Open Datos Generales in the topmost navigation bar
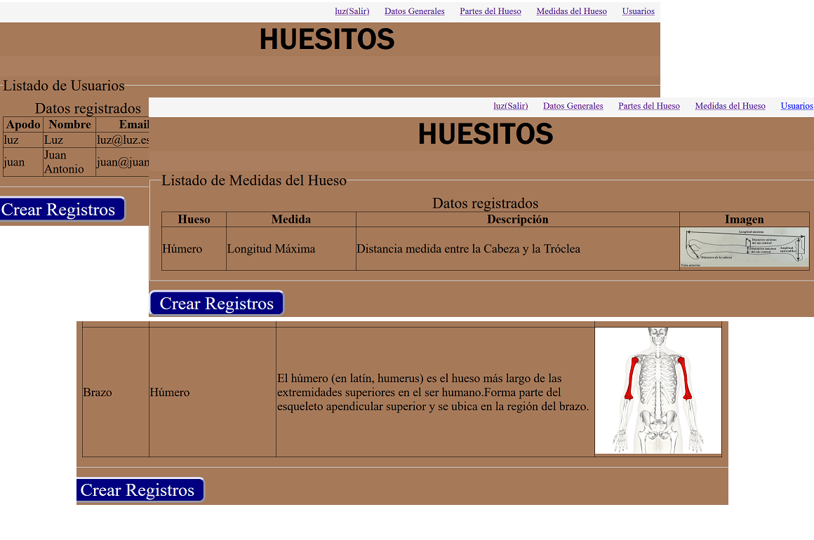 tap(414, 11)
